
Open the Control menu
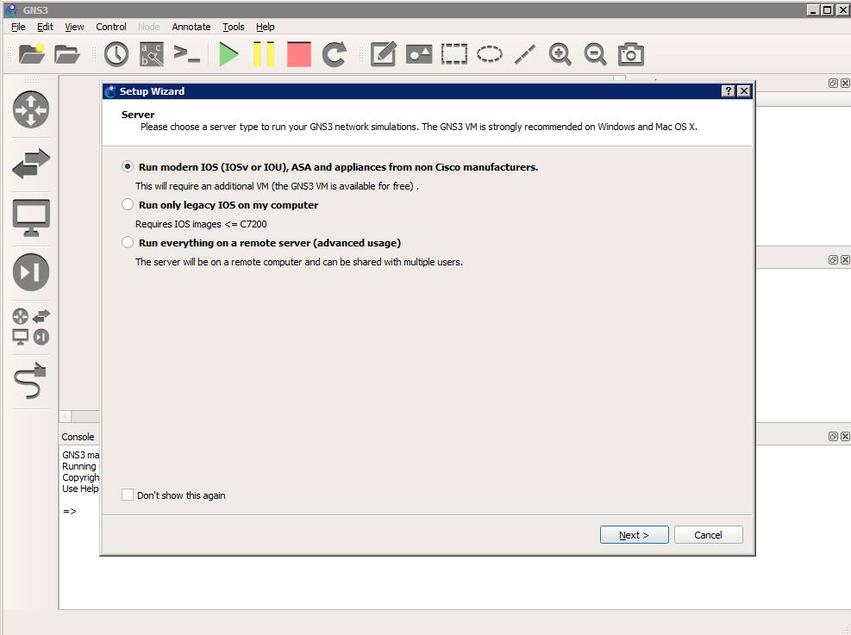(110, 27)
